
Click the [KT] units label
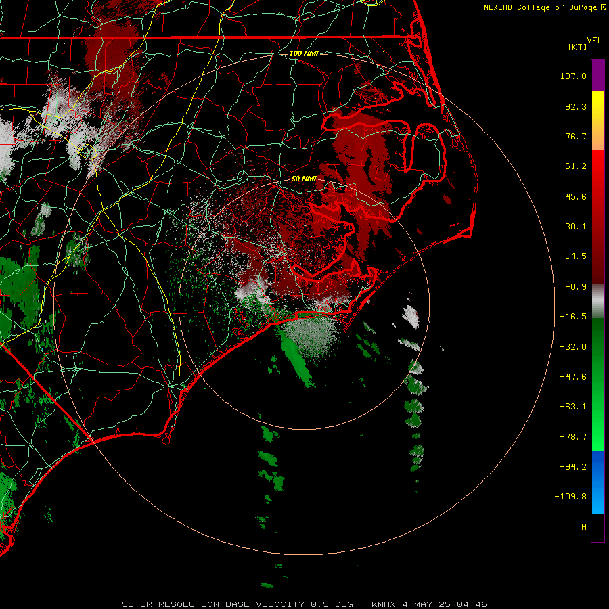point(577,47)
